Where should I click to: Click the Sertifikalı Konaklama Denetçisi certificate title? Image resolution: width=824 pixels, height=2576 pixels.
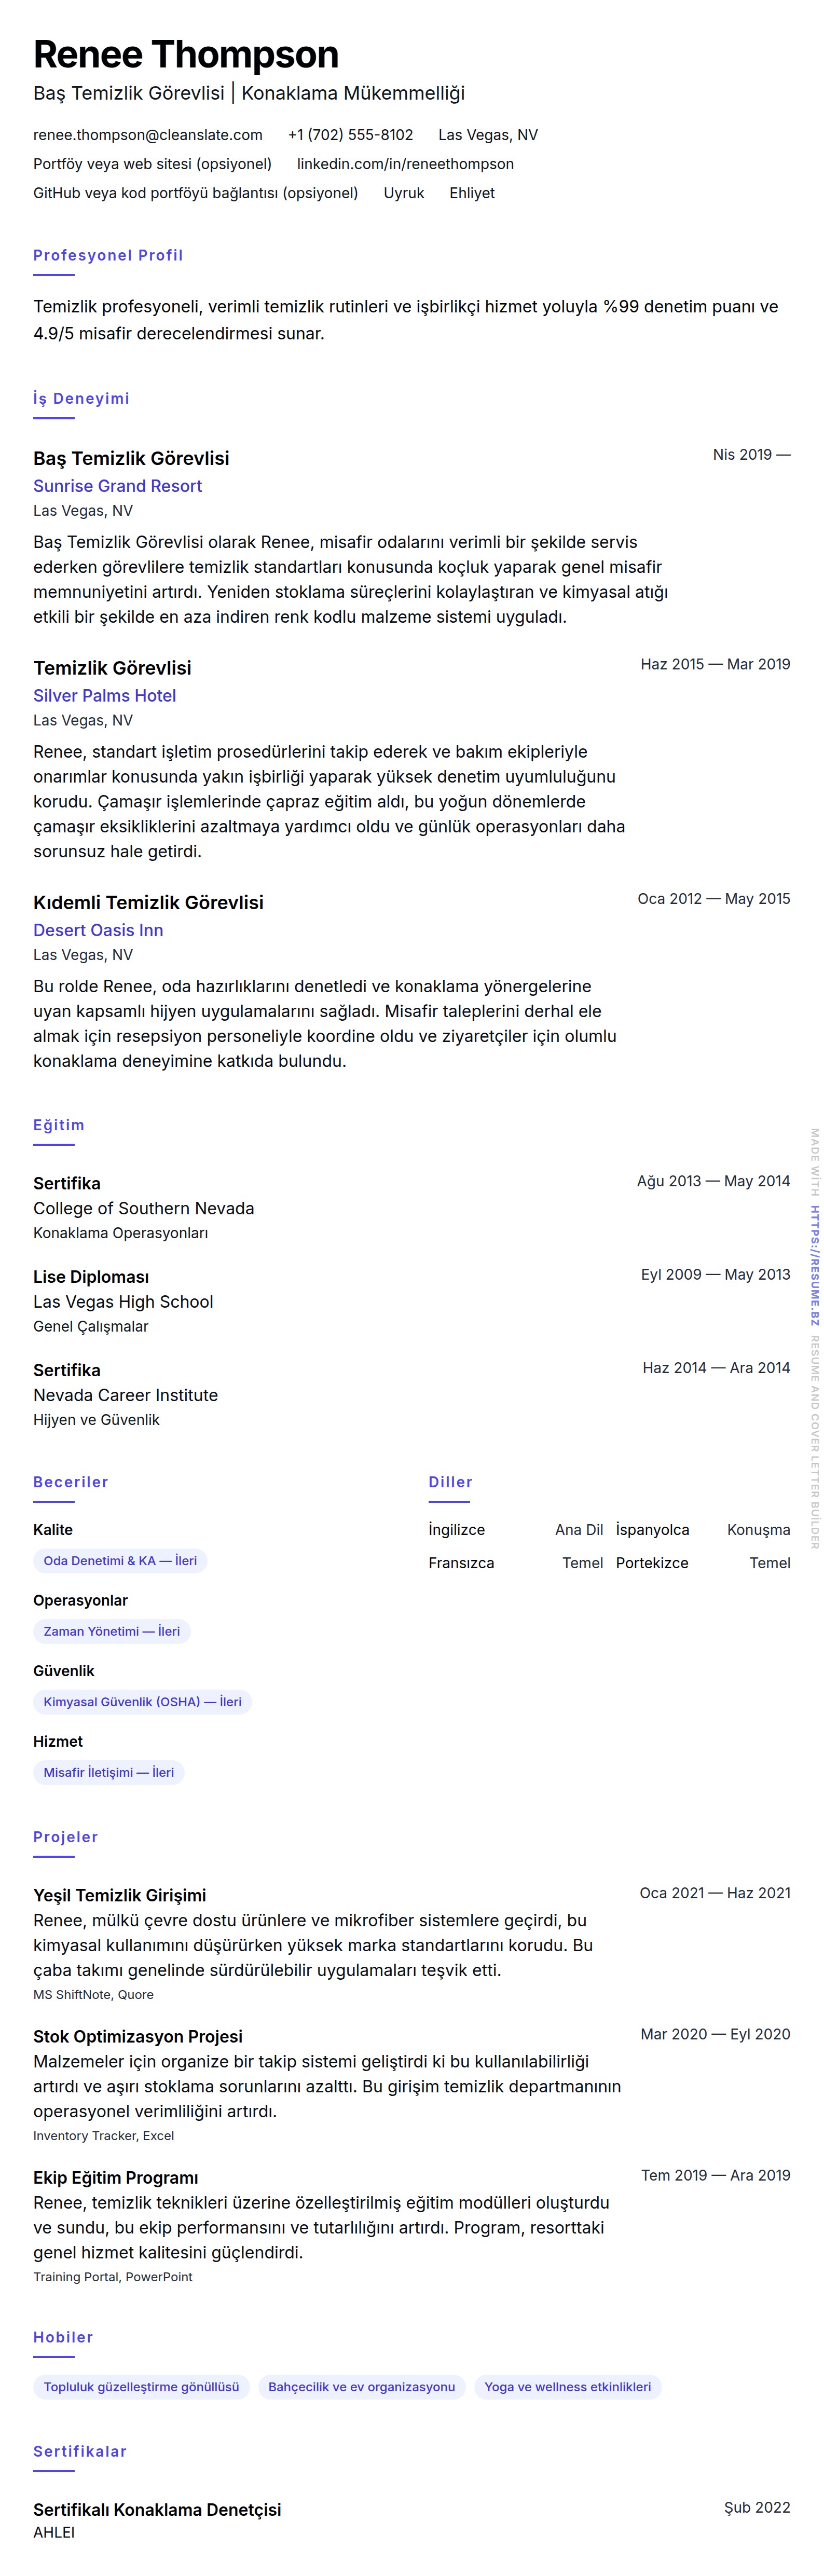click(x=157, y=2509)
